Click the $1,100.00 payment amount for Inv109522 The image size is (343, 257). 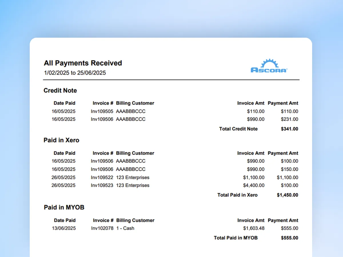(288, 177)
